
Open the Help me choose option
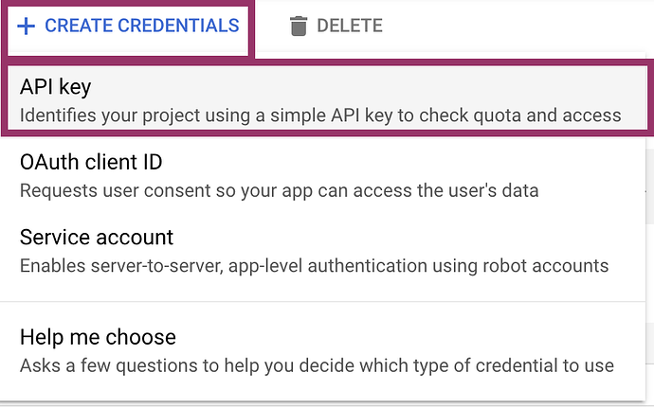tap(322, 349)
